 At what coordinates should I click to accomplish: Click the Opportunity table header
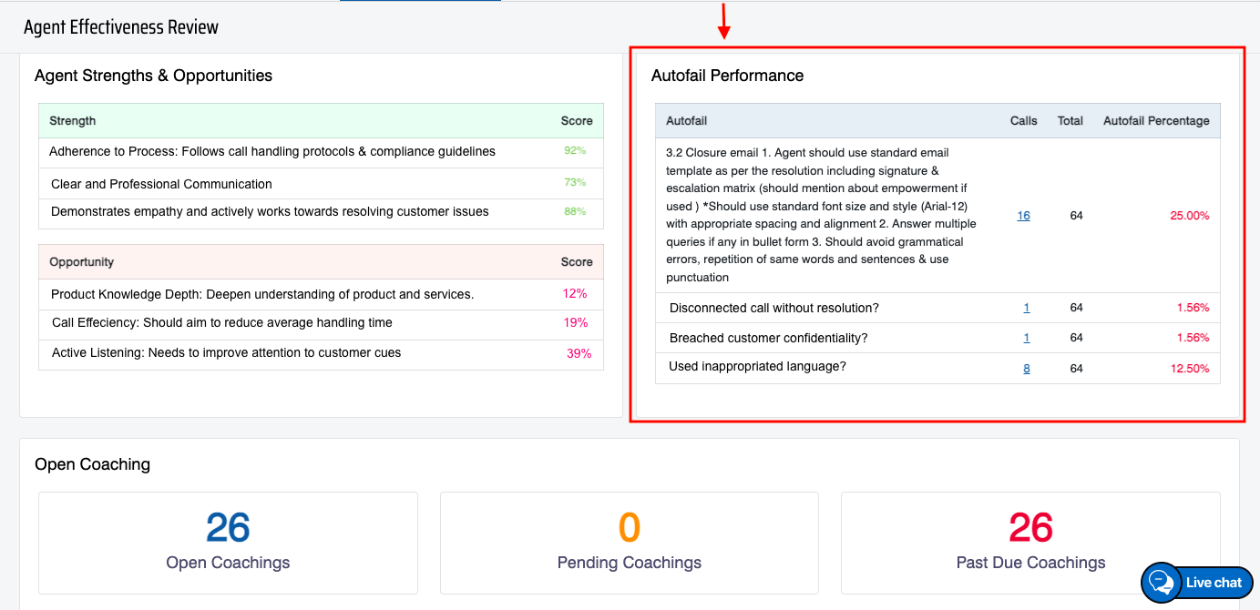click(82, 262)
